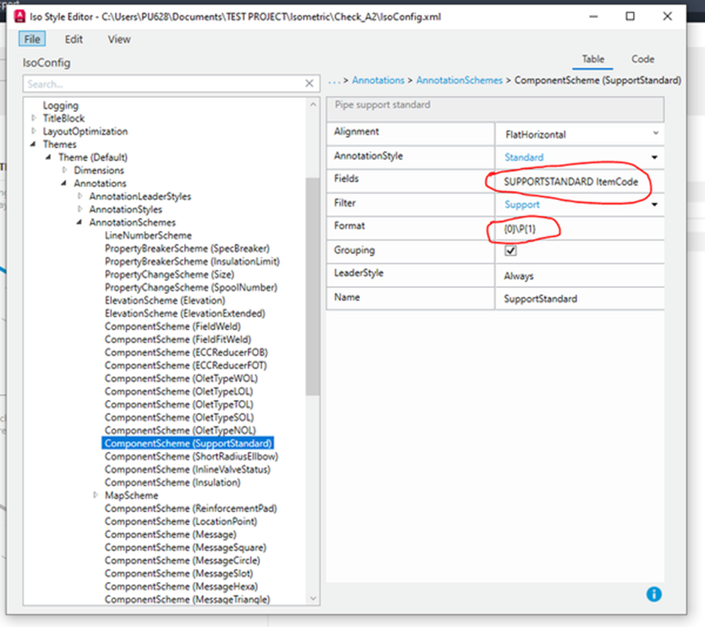This screenshot has height=627, width=705.
Task: Select ComponentScheme (InlineValveStatus)
Action: (187, 470)
